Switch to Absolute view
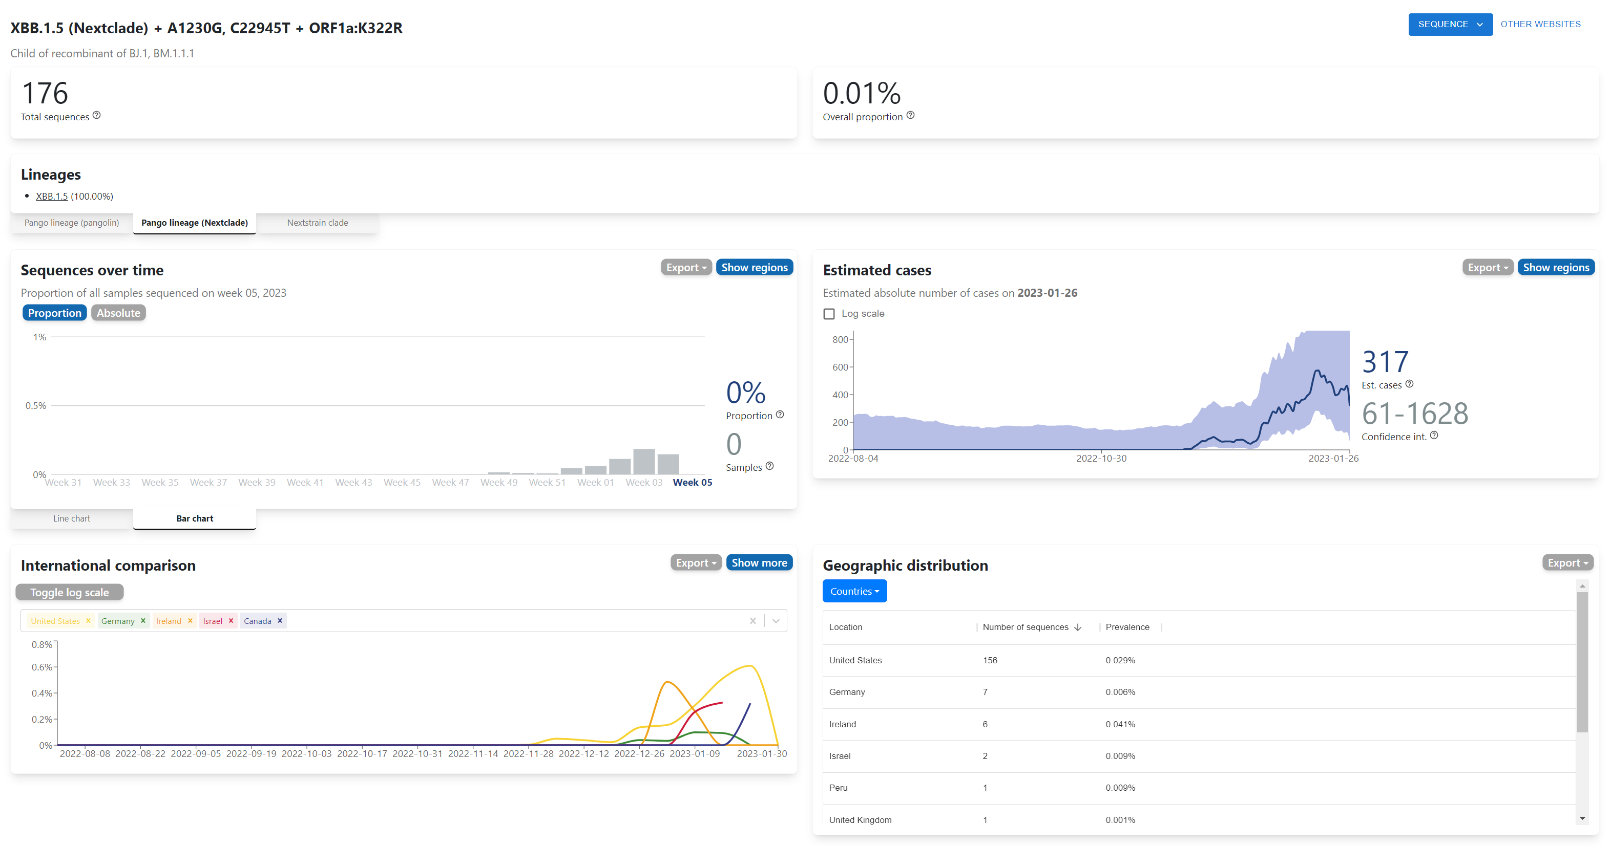 118,313
